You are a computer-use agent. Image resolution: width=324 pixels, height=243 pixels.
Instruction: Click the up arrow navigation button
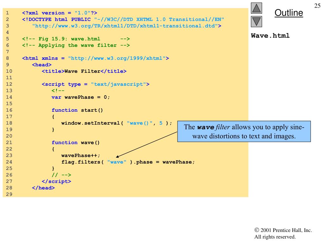click(256, 8)
